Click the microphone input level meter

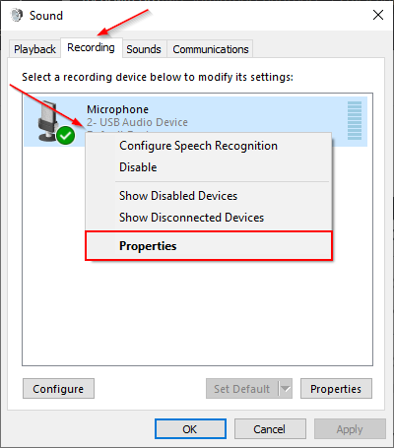point(355,120)
